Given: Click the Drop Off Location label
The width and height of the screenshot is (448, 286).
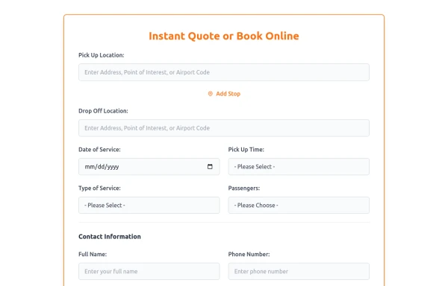Looking at the screenshot, I should tap(103, 111).
